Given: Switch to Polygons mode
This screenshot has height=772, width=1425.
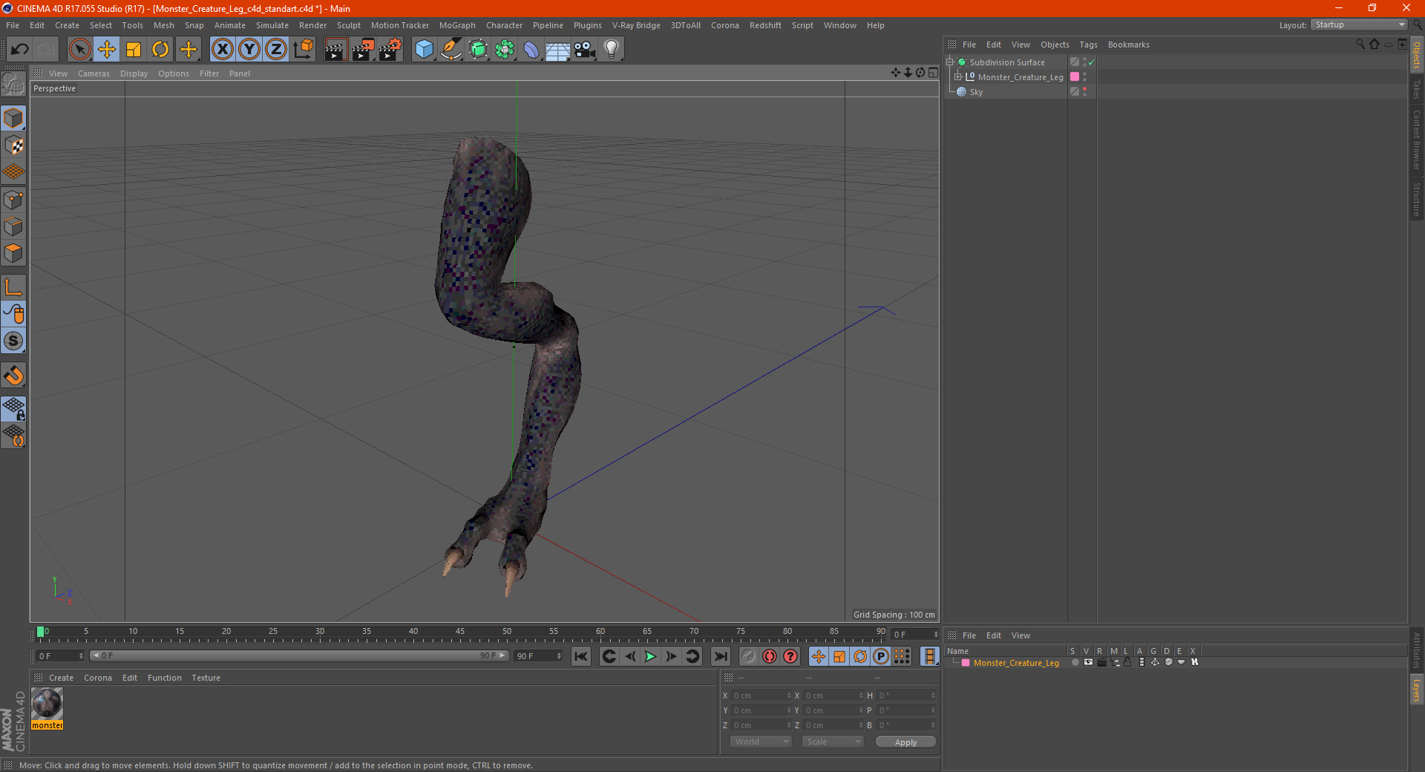Looking at the screenshot, I should pos(13,253).
